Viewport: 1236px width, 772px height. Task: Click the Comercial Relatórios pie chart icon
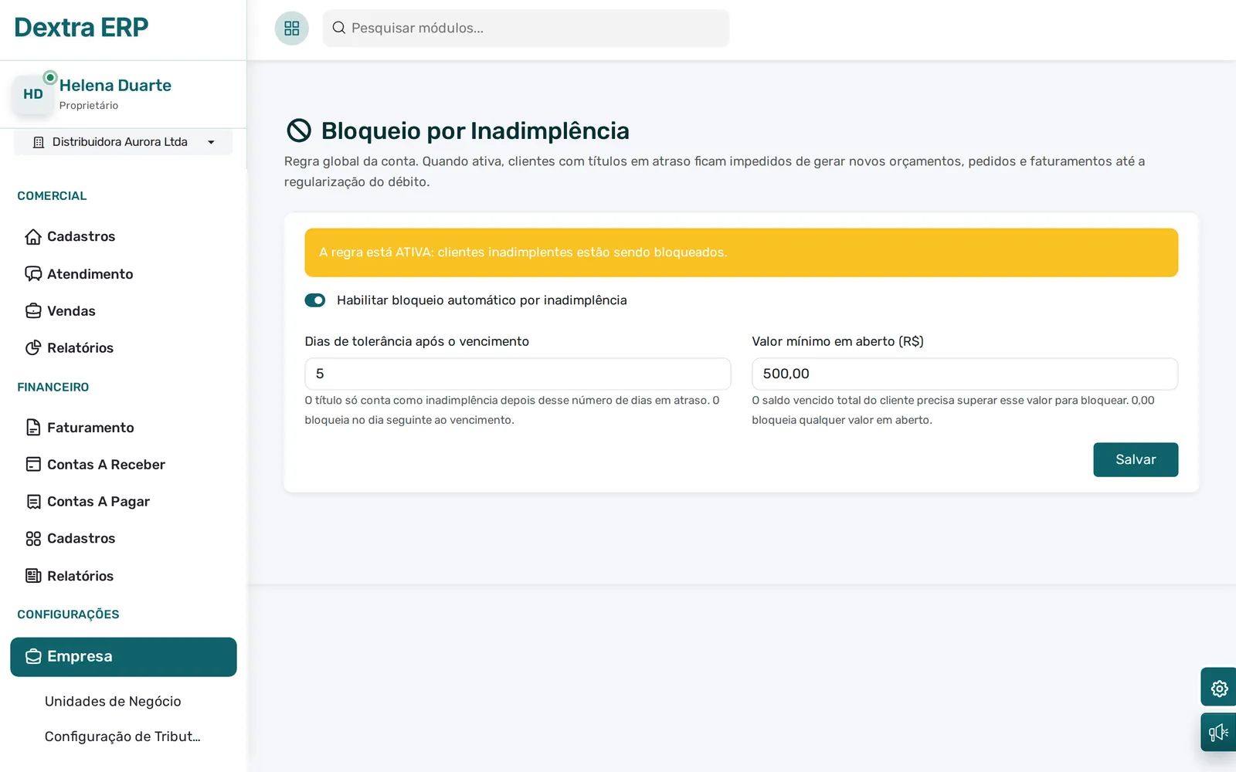point(33,348)
